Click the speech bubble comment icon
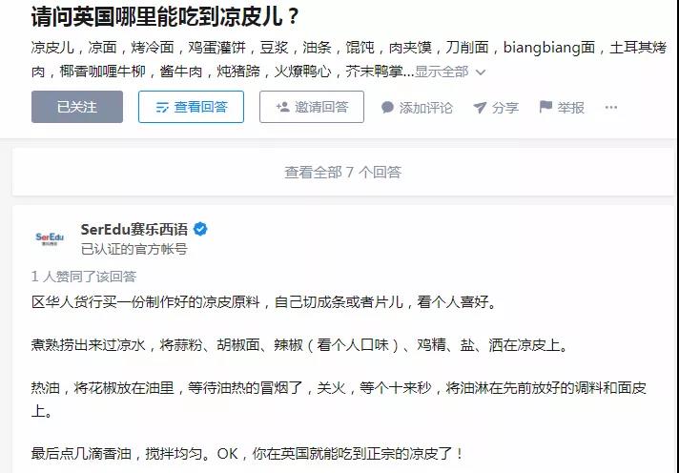The width and height of the screenshot is (679, 473). point(387,108)
